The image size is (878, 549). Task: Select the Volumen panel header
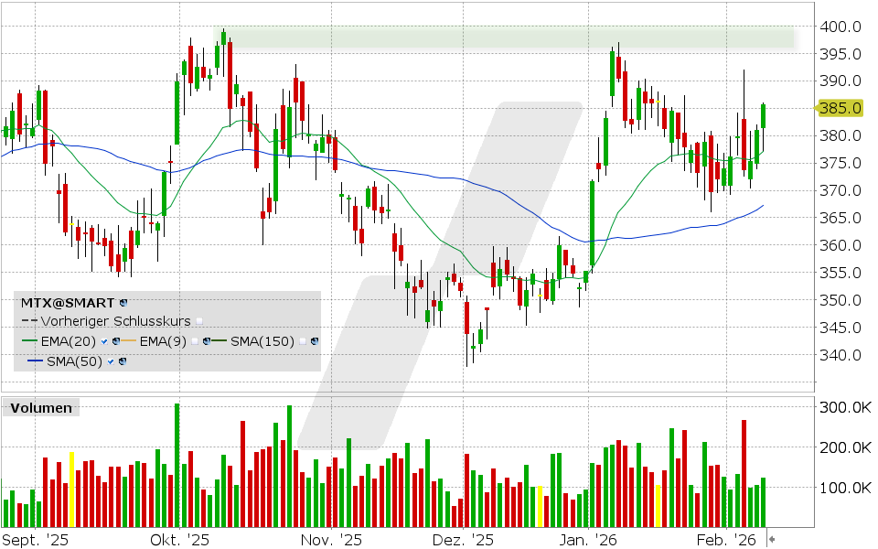pos(43,408)
